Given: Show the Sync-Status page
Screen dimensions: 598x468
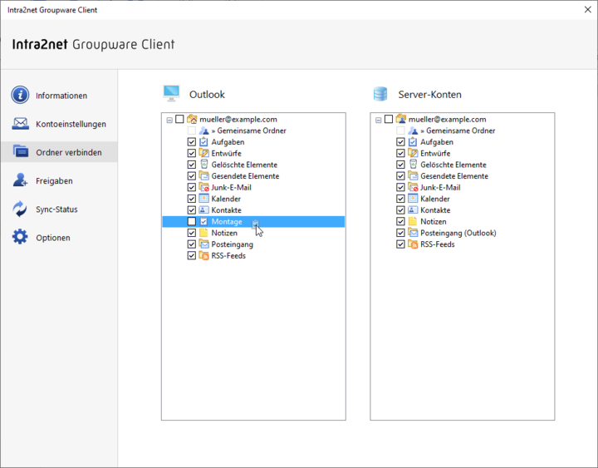Looking at the screenshot, I should point(59,209).
